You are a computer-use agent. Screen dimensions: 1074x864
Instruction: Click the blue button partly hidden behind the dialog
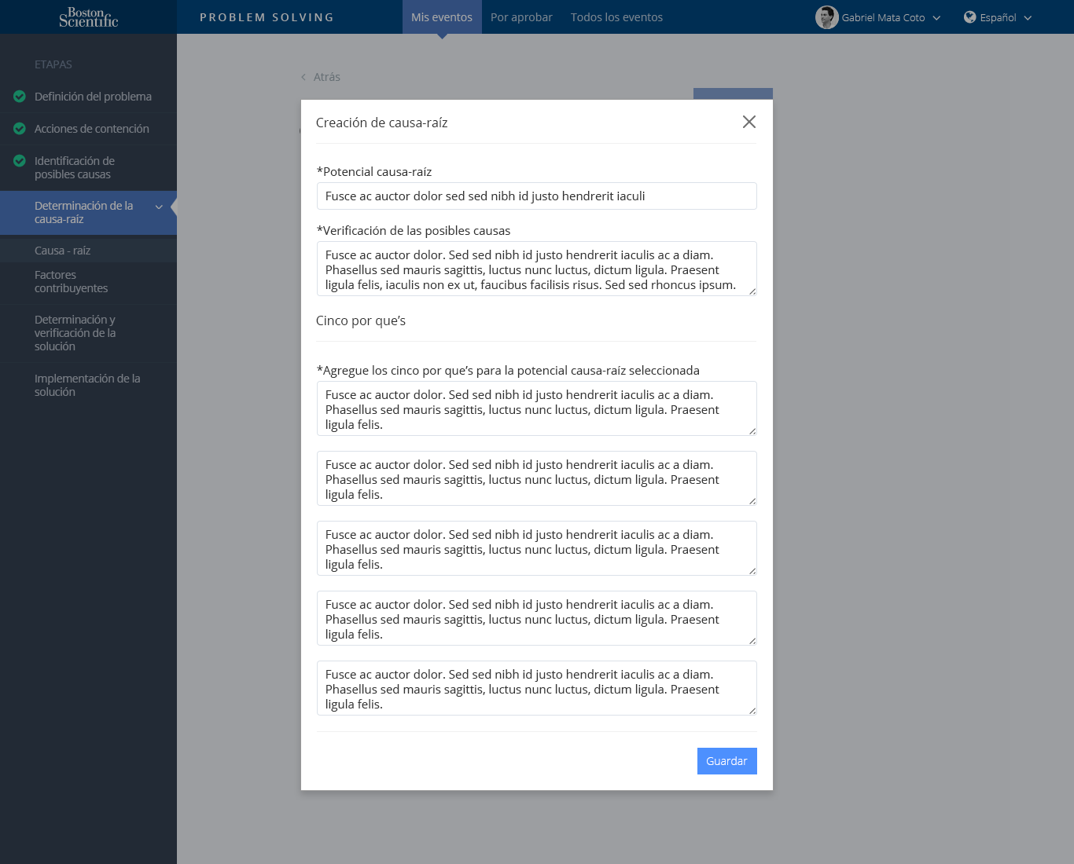coord(733,93)
